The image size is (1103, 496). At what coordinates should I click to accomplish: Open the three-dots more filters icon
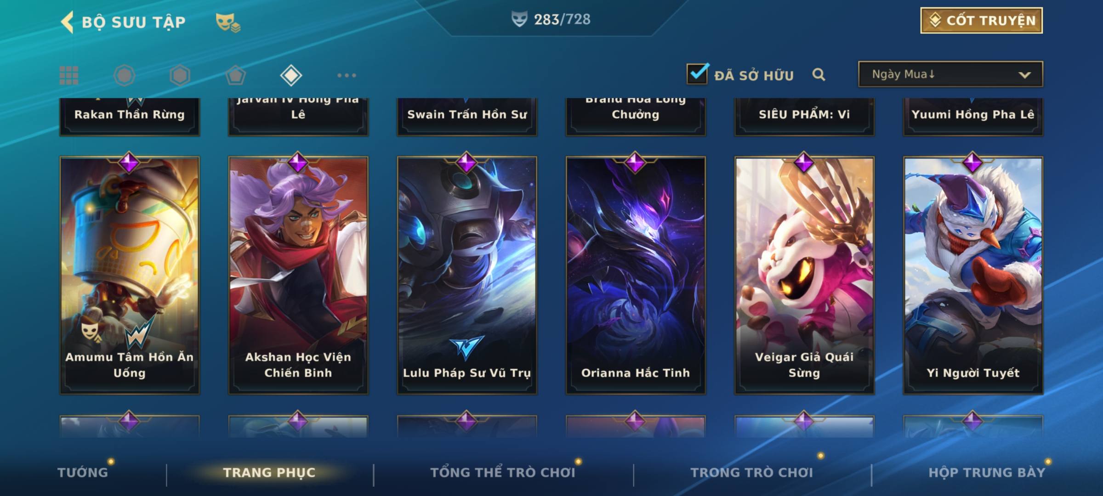(347, 75)
